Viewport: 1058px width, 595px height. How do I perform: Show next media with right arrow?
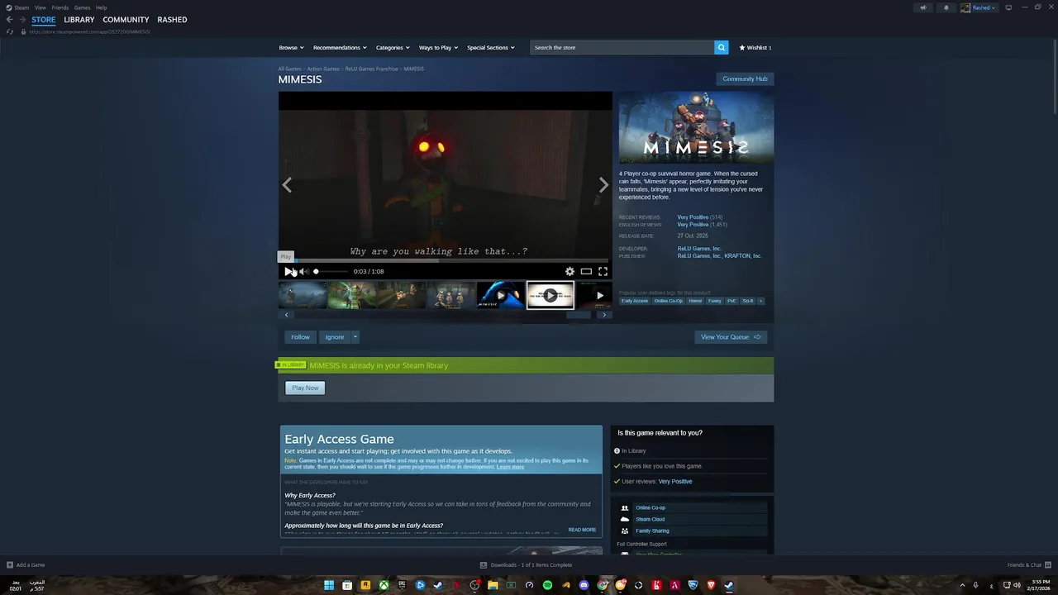603,185
